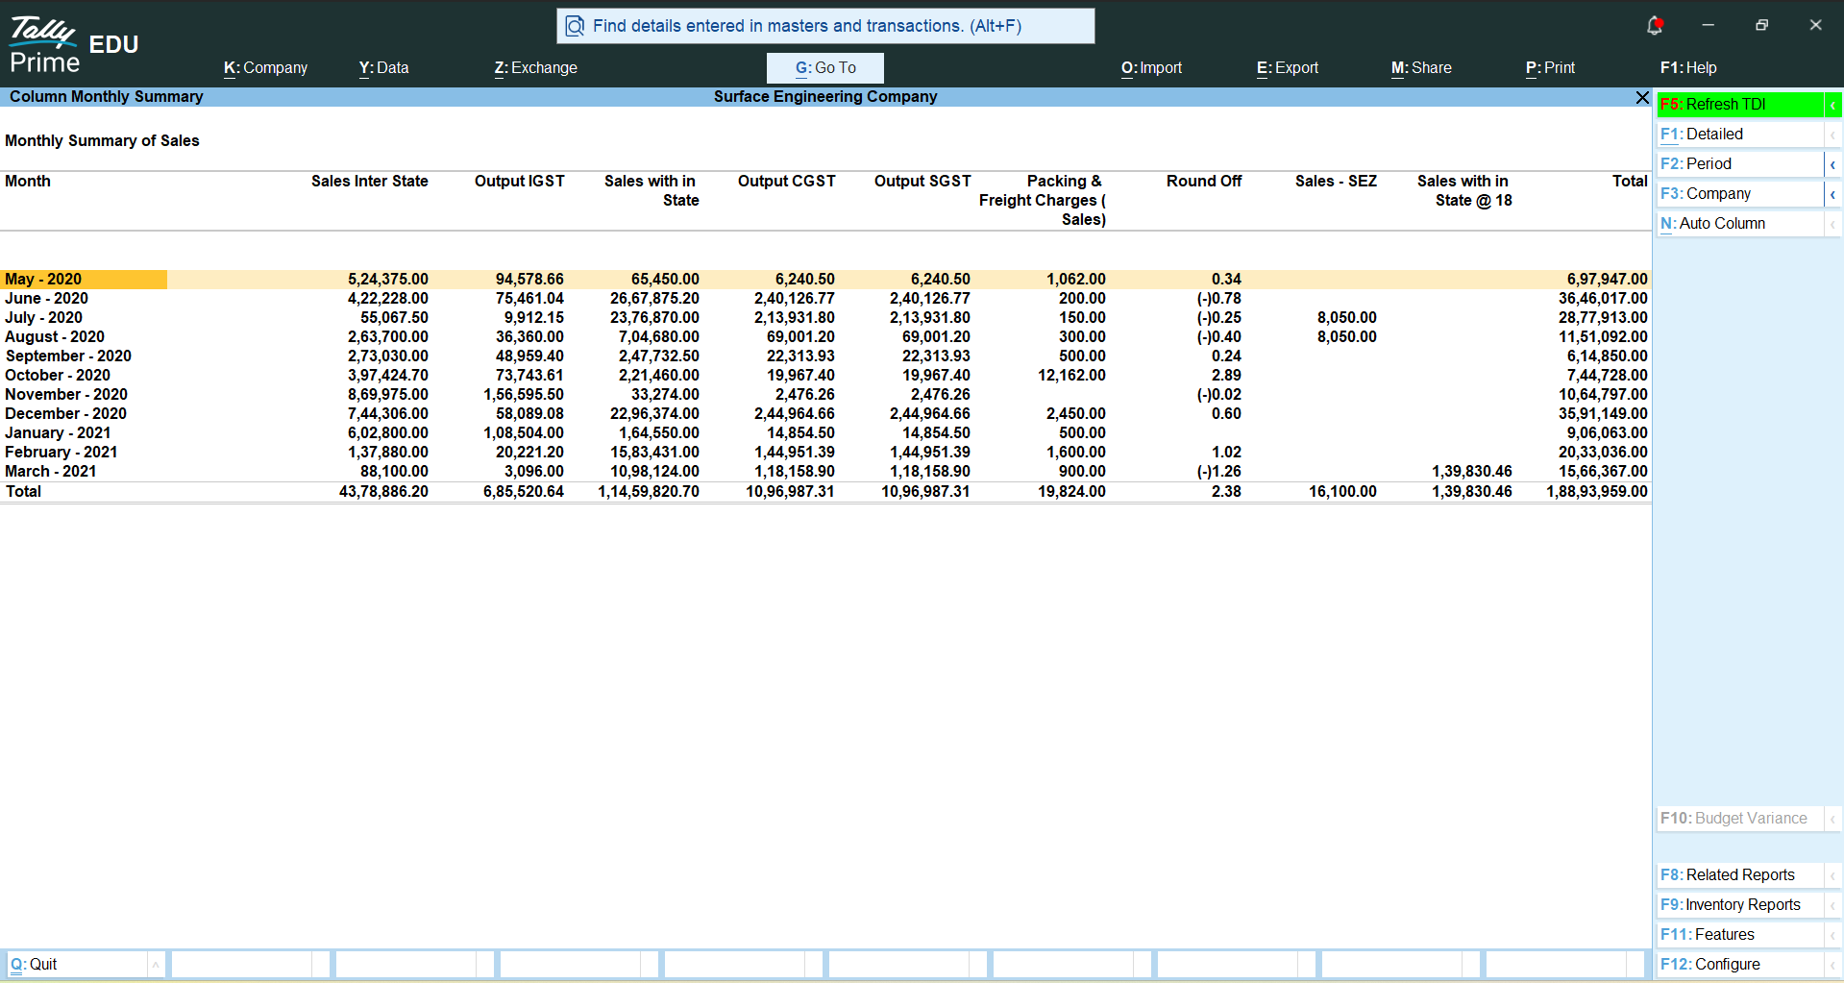1844x983 pixels.
Task: Click the Sales - SEZ column header
Action: [x=1336, y=182]
